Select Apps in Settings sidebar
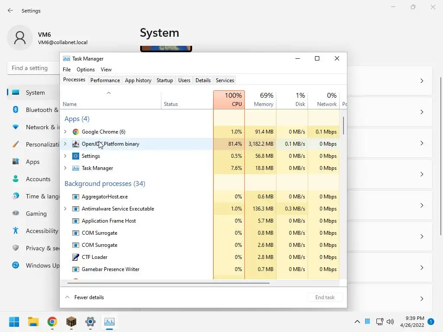The width and height of the screenshot is (443, 332). point(33,162)
